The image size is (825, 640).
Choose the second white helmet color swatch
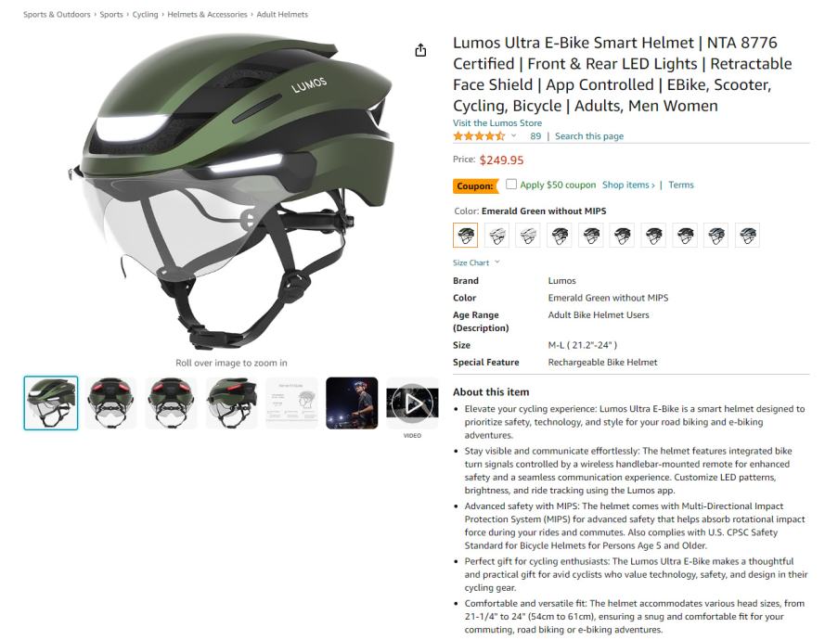(x=528, y=235)
